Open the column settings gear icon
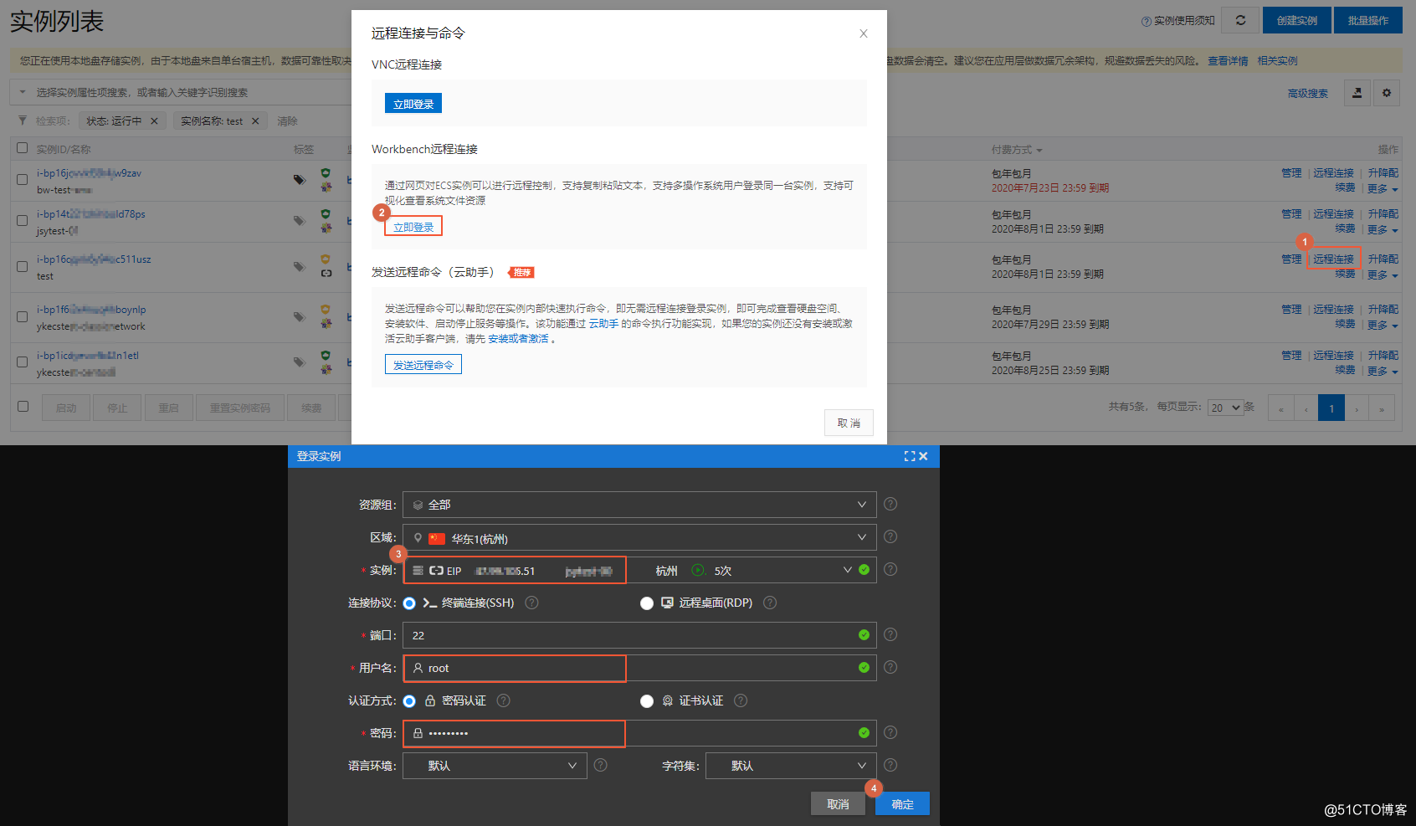Screen dimensions: 1416x826 [x=1387, y=92]
